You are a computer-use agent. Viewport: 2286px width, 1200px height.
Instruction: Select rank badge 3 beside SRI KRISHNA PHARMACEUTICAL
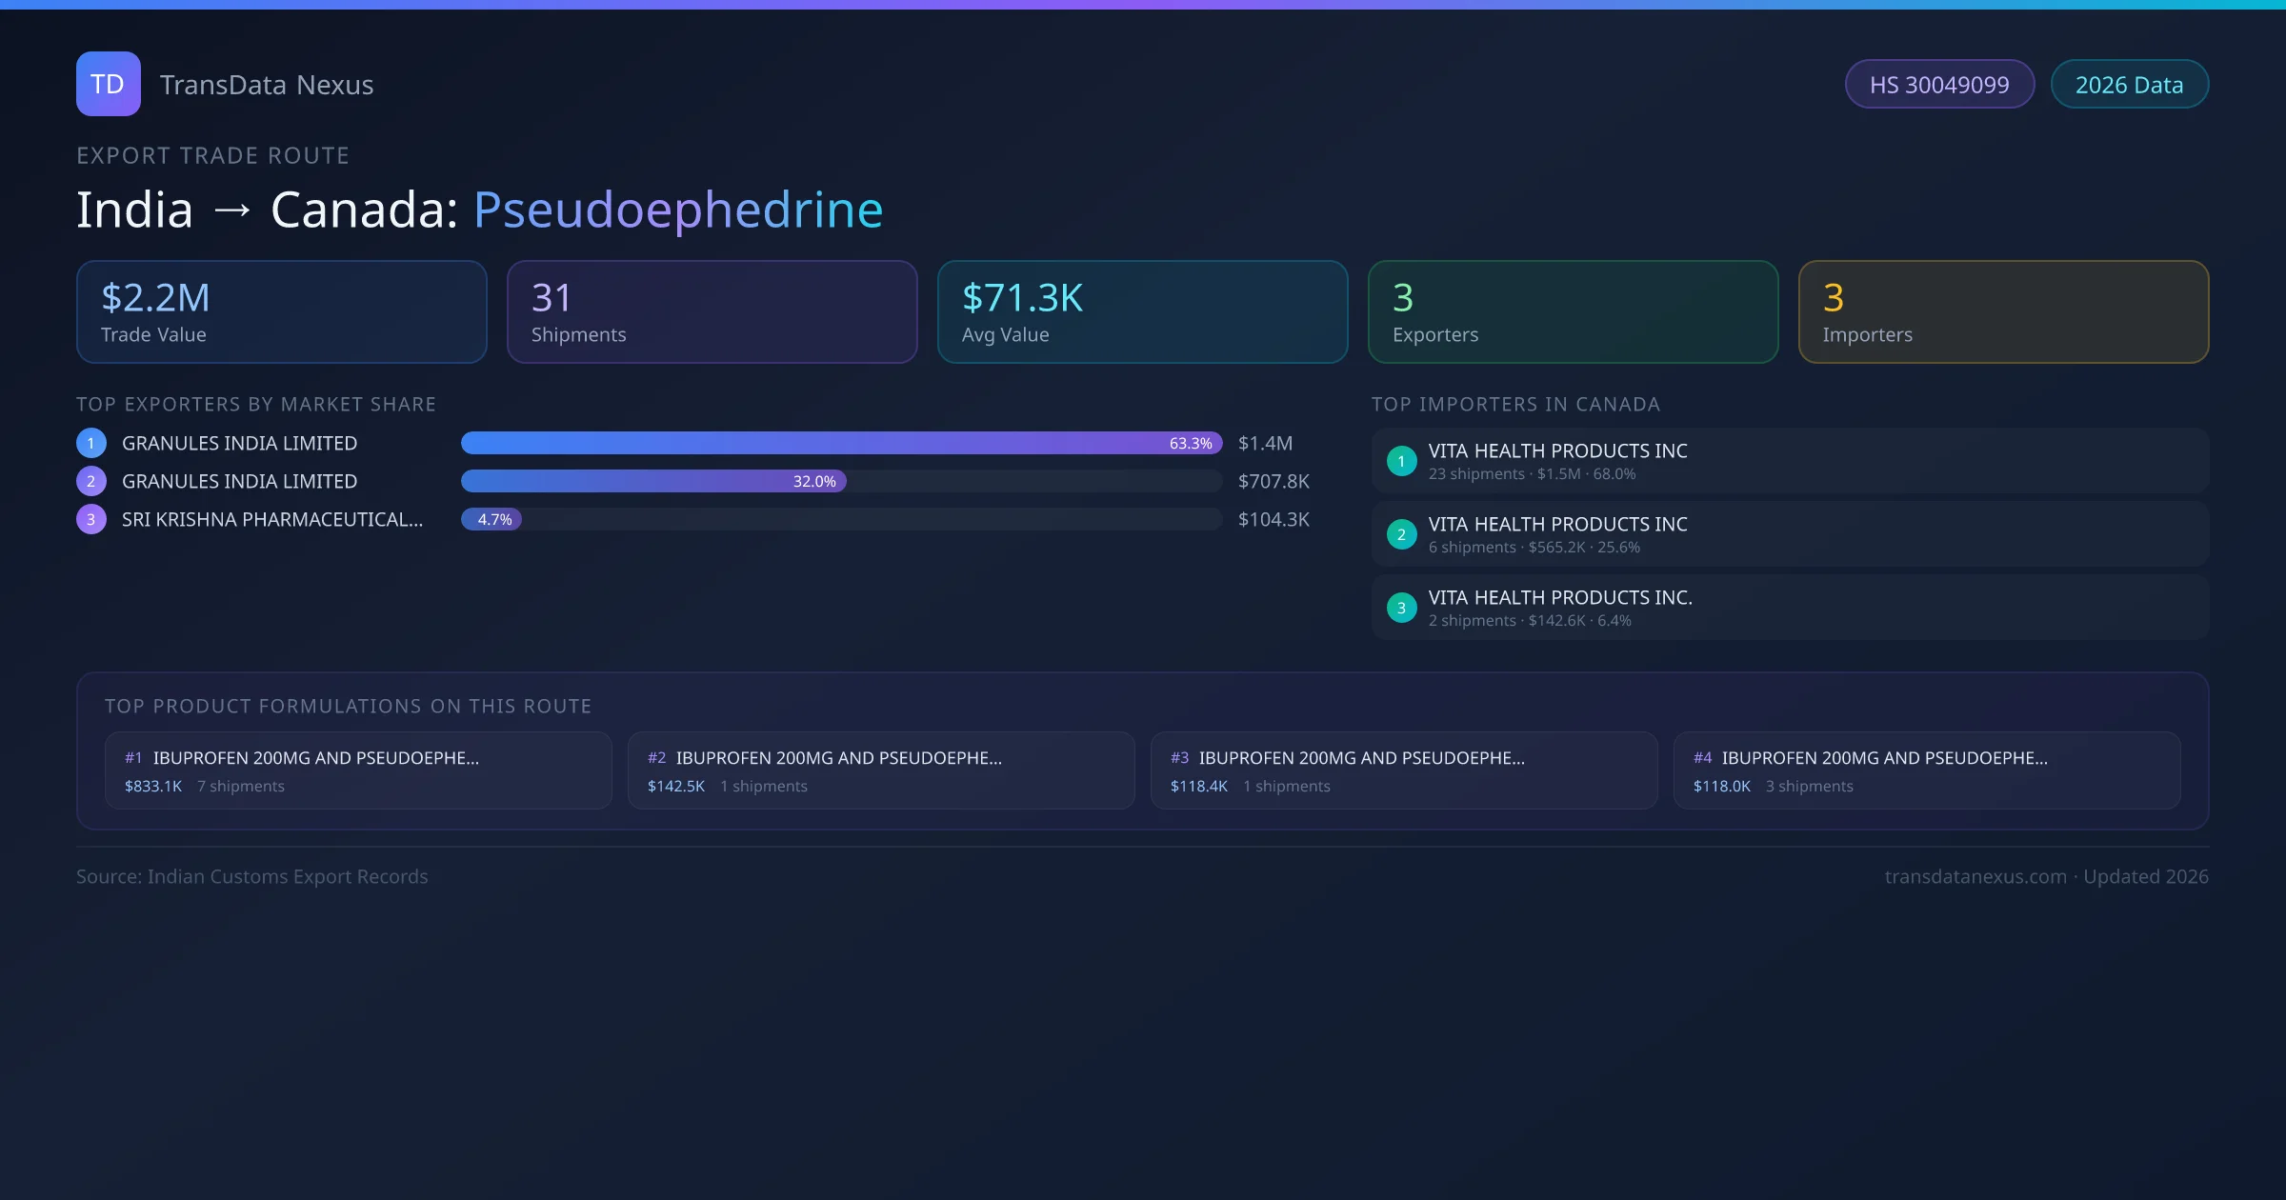pyautogui.click(x=90, y=519)
